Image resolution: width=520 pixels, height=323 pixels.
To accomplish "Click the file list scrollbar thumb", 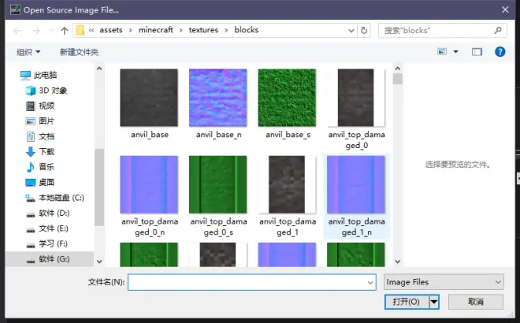I will tap(398, 79).
